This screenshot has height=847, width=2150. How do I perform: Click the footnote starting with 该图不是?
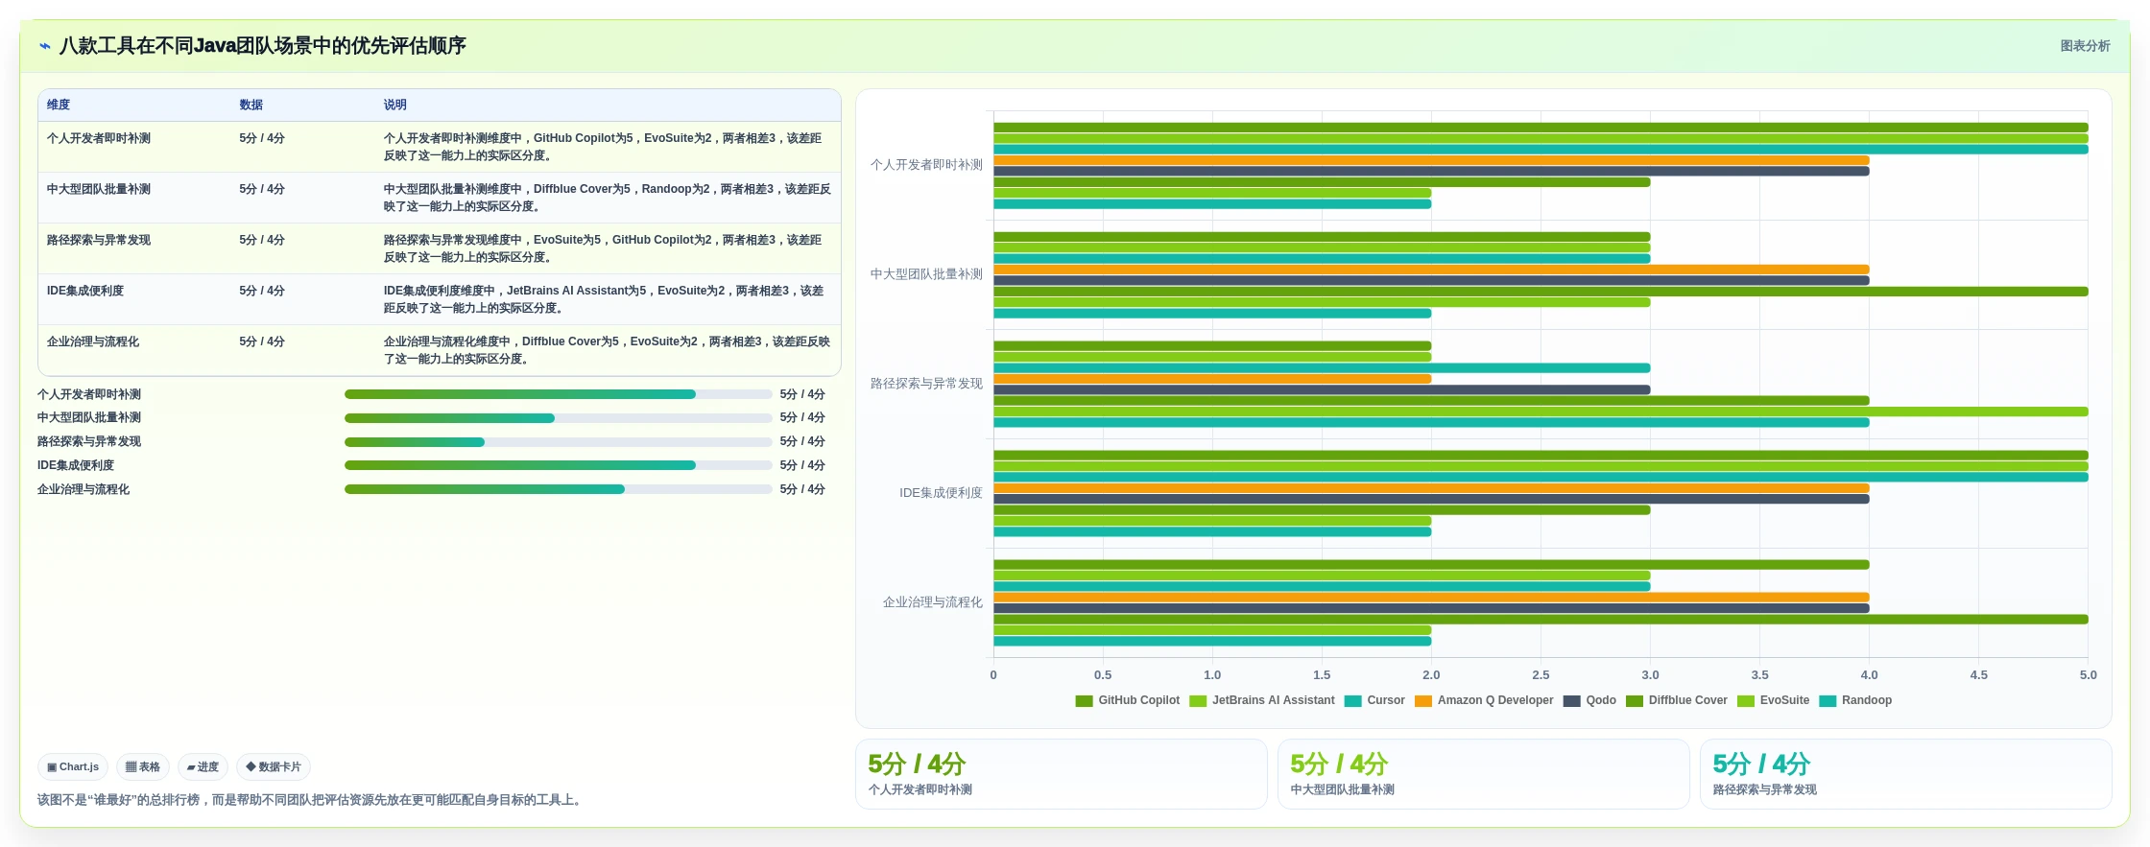(312, 800)
